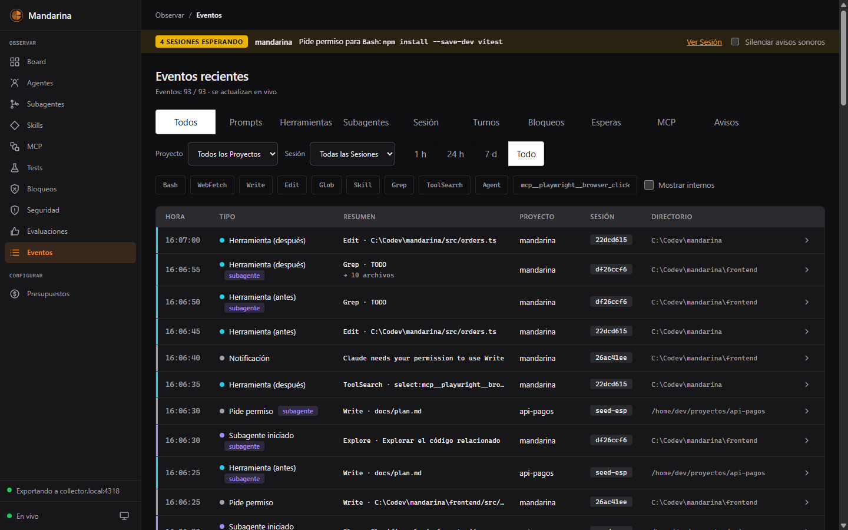Click the Observar breadcrumb
848x530 pixels.
[170, 15]
